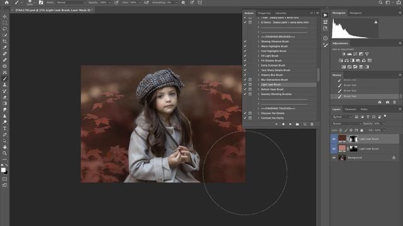The height and width of the screenshot is (226, 403).
Task: Expand the Dreamy Blur Brush action
Action: [x=259, y=75]
